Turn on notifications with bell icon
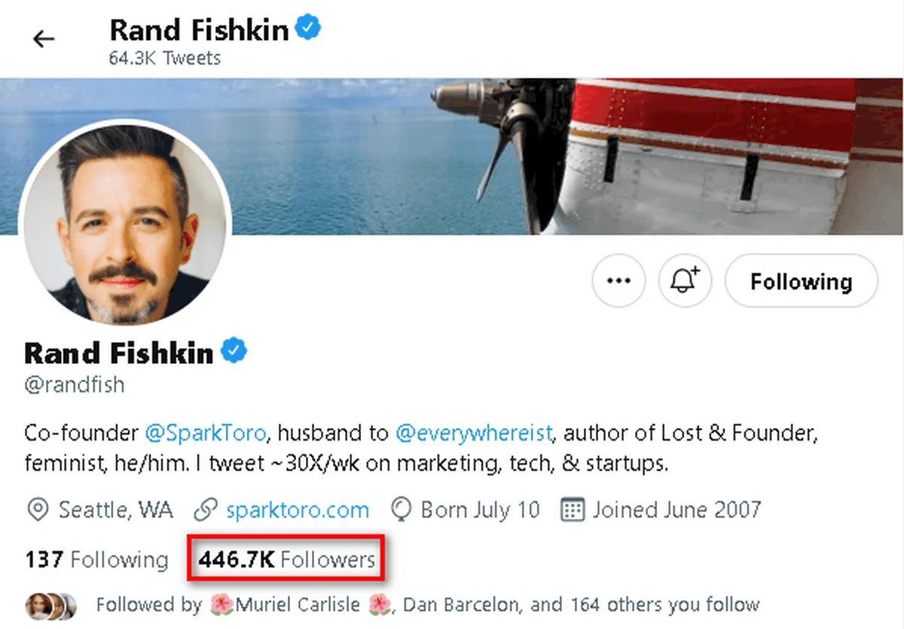The image size is (904, 629). pyautogui.click(x=685, y=281)
